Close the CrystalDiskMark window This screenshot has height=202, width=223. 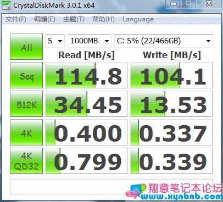pyautogui.click(x=209, y=4)
